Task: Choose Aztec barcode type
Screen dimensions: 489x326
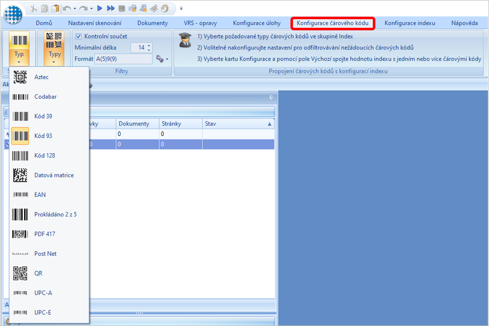Action: (50, 77)
